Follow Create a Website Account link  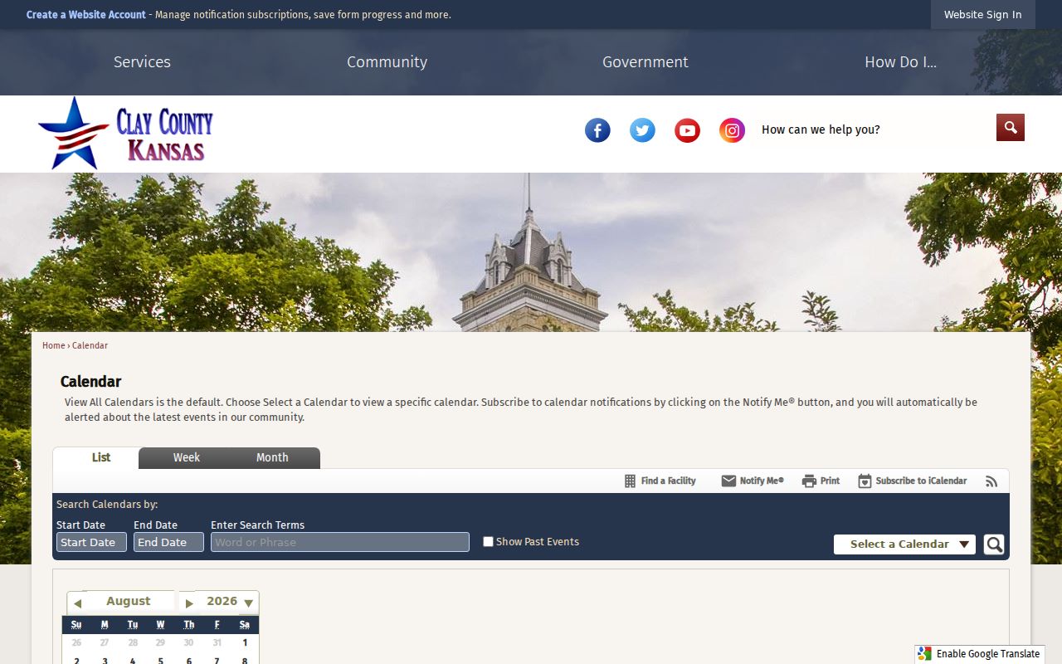[86, 15]
